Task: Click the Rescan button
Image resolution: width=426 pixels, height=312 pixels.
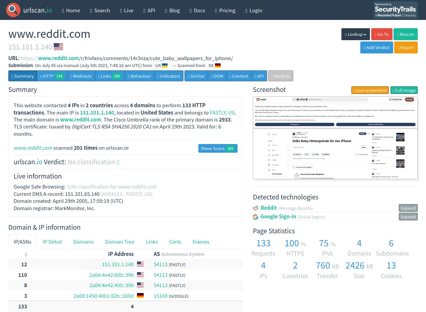Action: [x=405, y=34]
